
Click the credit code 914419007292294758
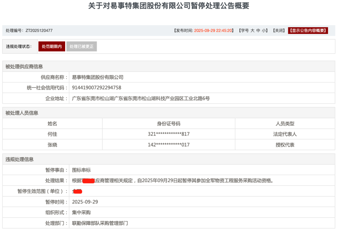(x=97, y=88)
